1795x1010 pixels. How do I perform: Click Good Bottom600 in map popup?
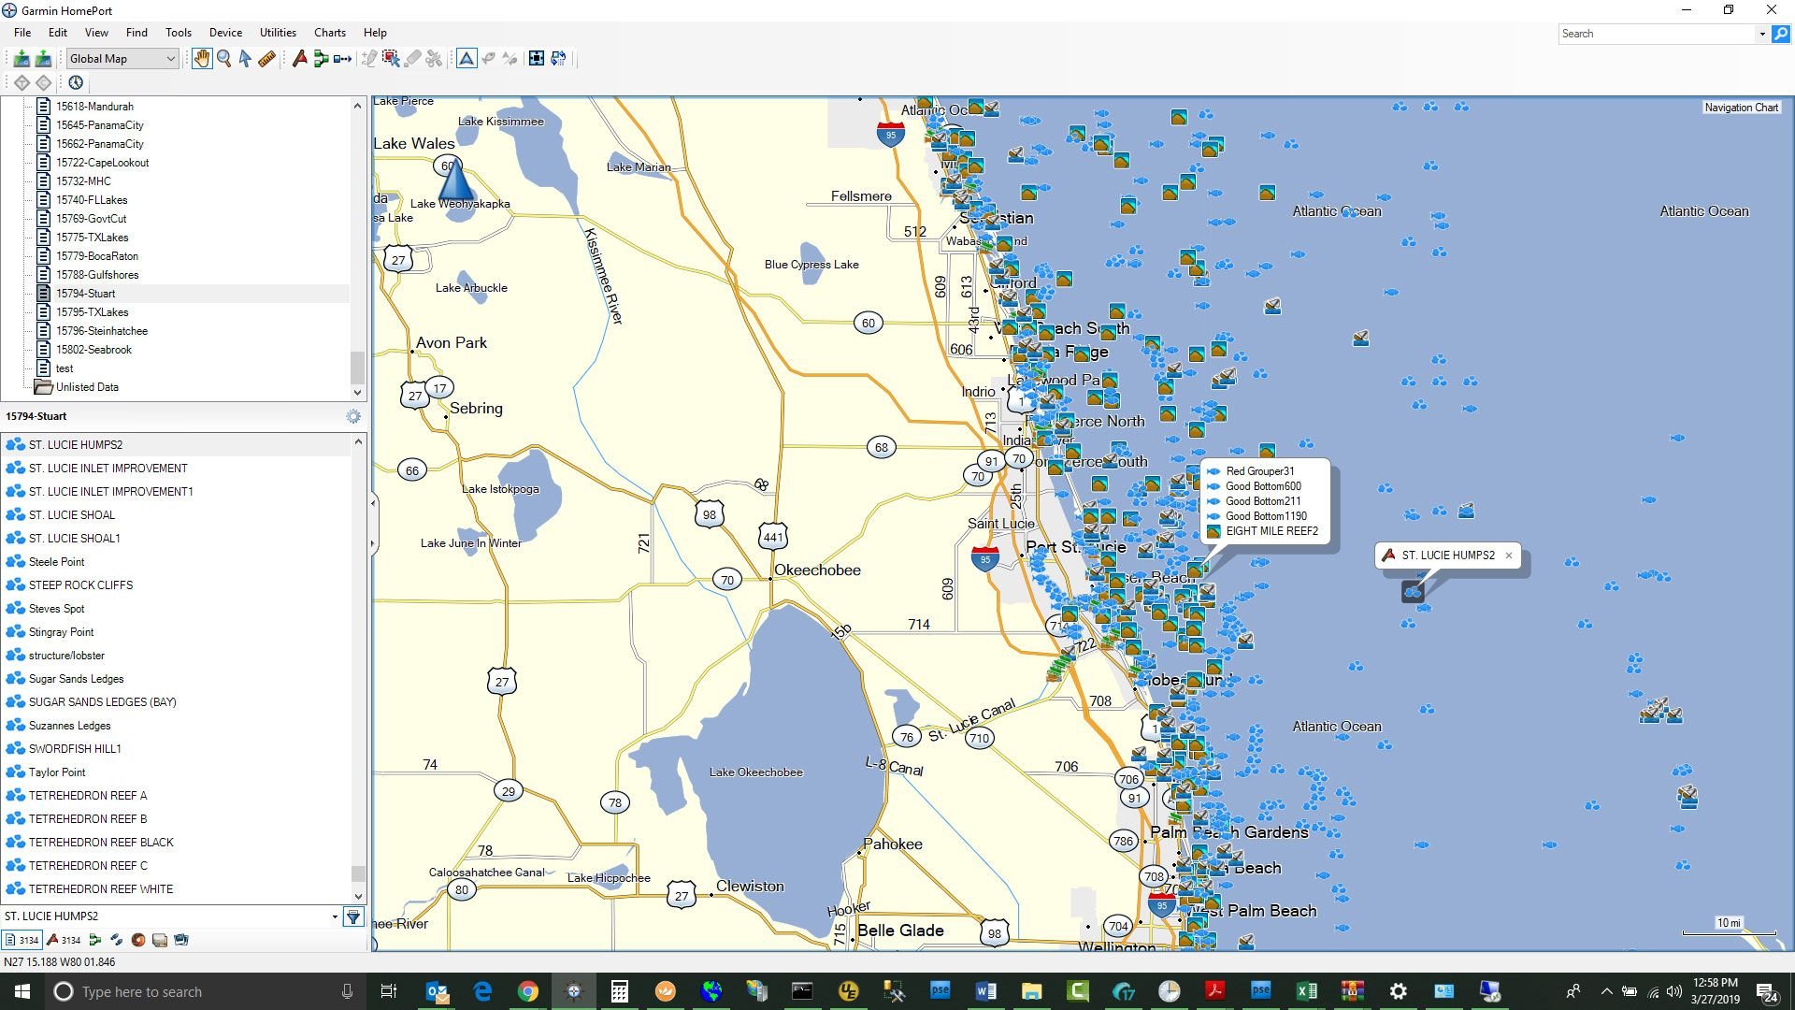pos(1263,486)
